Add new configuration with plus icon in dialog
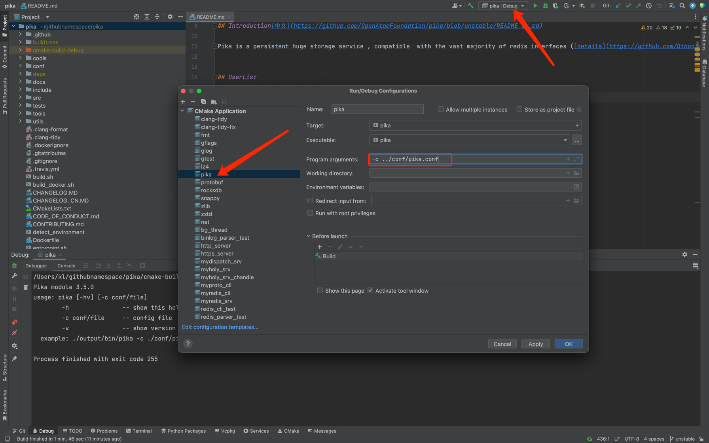The image size is (709, 443). (183, 102)
